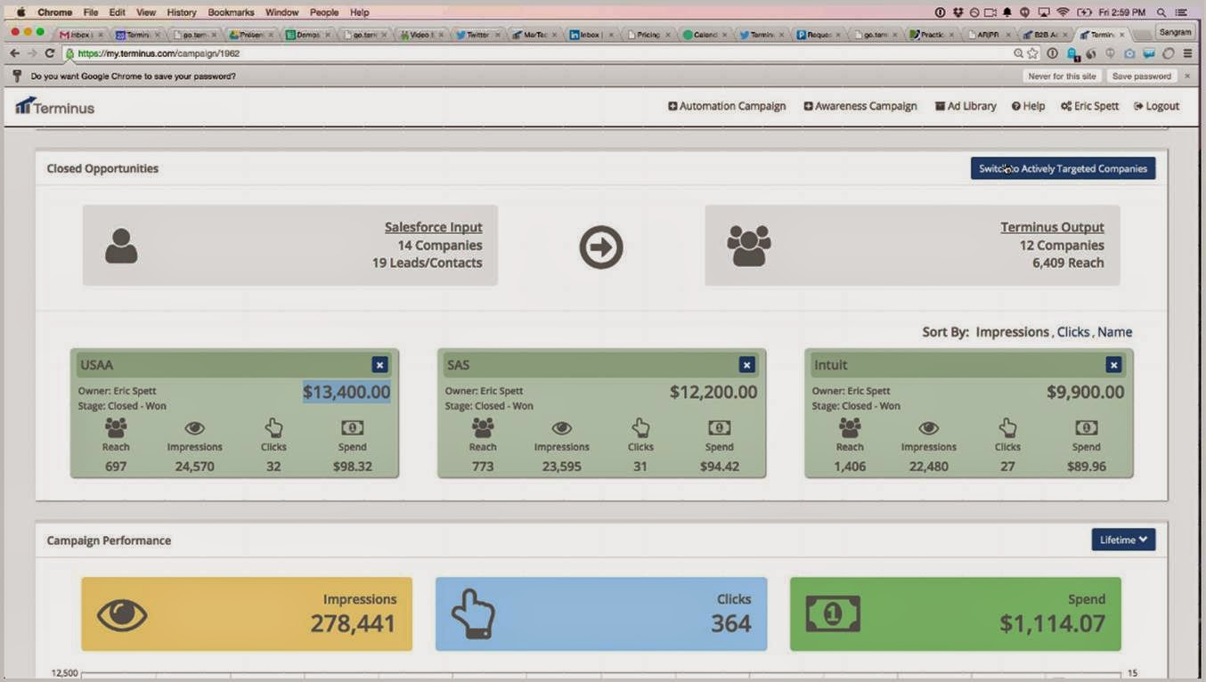Click the Salesforce Input heading
The image size is (1206, 682).
point(433,227)
